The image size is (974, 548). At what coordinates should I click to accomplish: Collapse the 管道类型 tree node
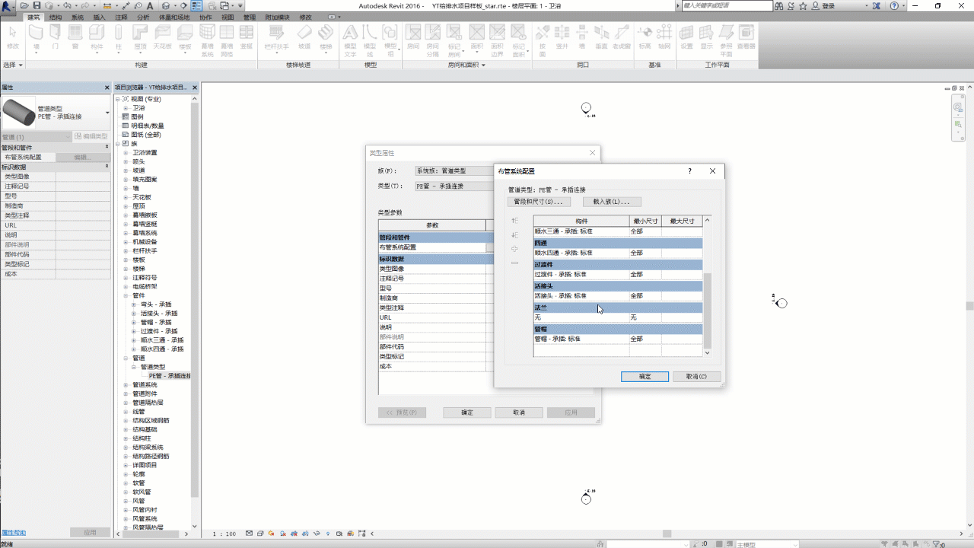pos(135,367)
